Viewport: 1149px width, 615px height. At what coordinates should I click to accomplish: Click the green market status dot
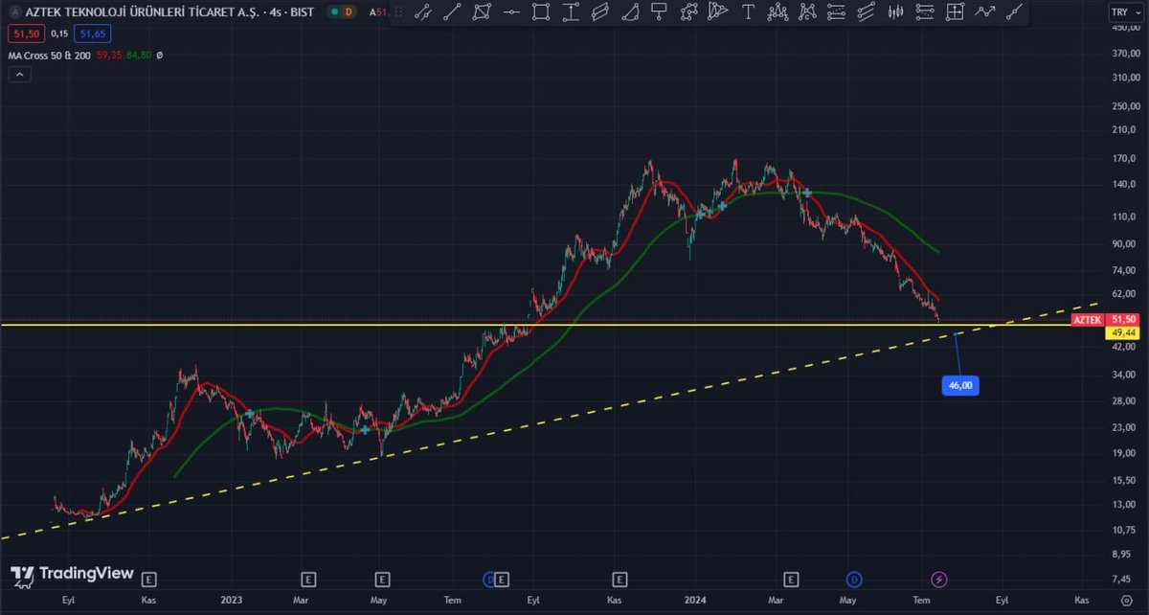point(332,11)
